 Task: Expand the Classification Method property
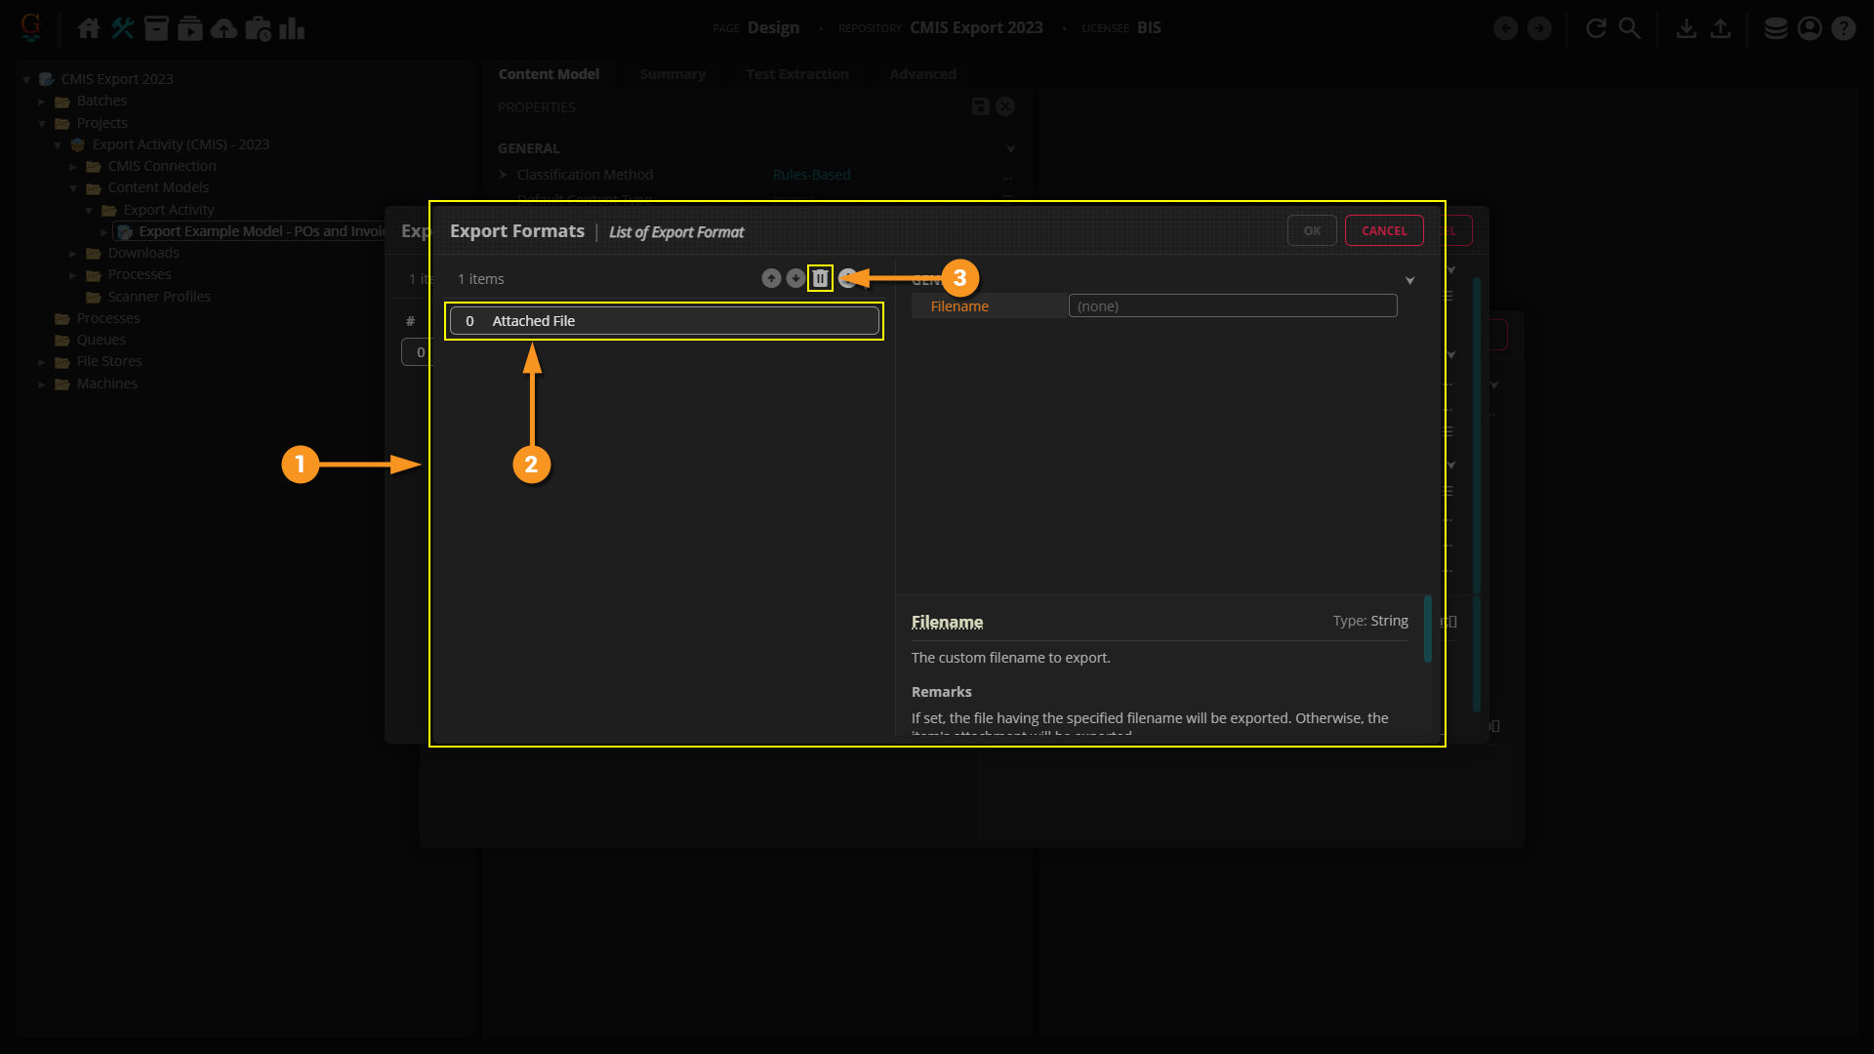(x=504, y=175)
